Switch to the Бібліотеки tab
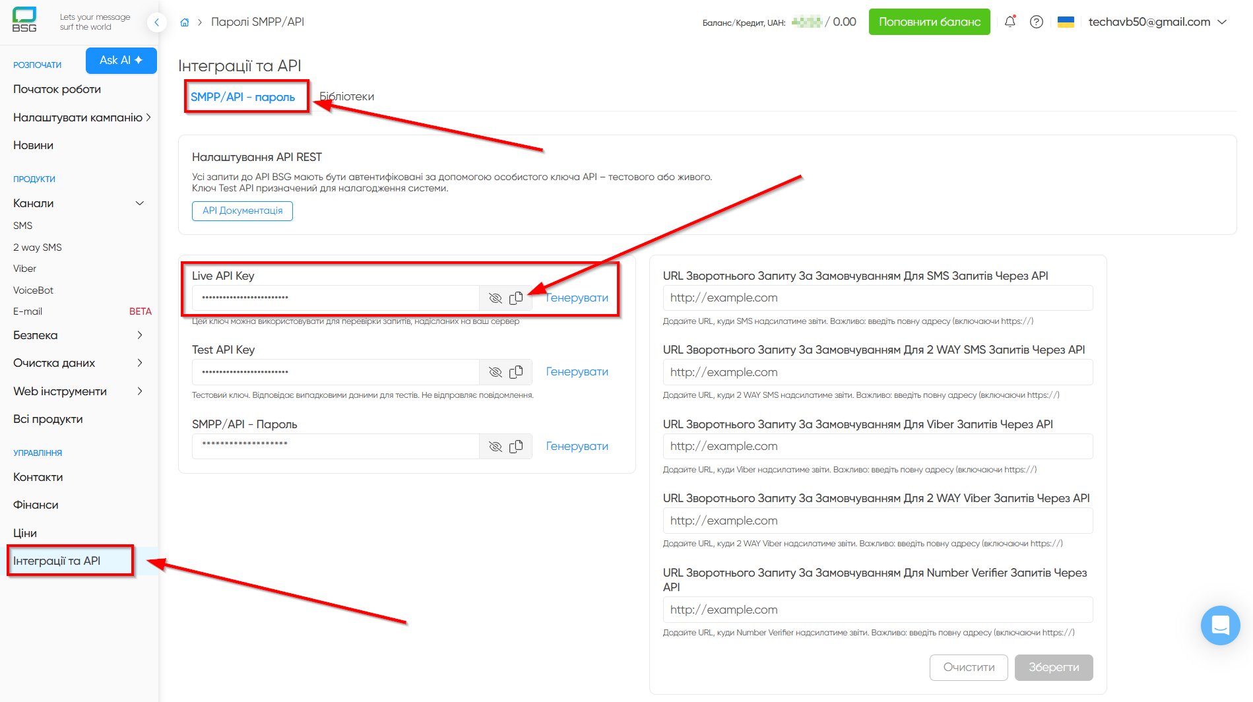The width and height of the screenshot is (1253, 702). coord(347,96)
